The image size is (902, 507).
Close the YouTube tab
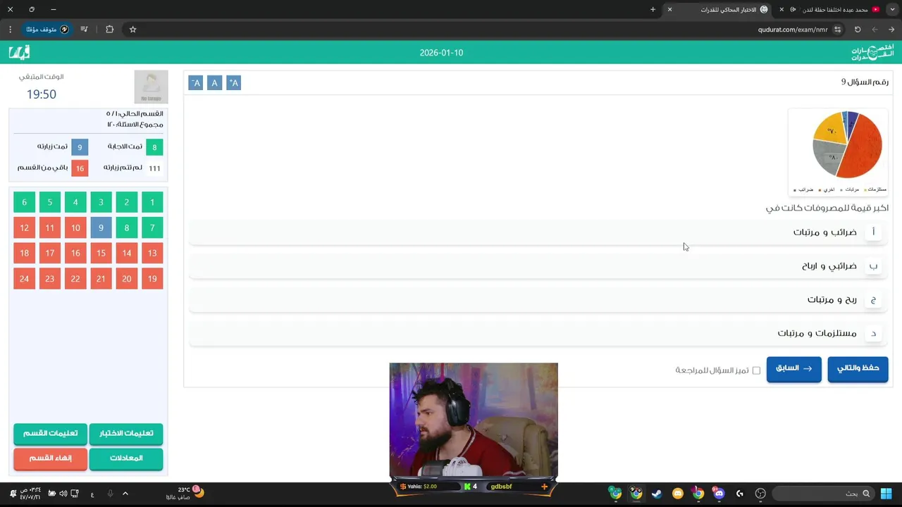click(781, 9)
